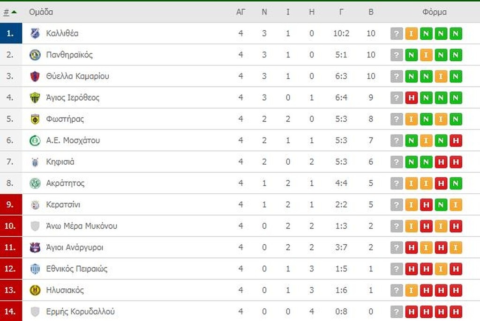
Task: Click the Εθνικός Πειραιώς crest icon
Action: 35,269
